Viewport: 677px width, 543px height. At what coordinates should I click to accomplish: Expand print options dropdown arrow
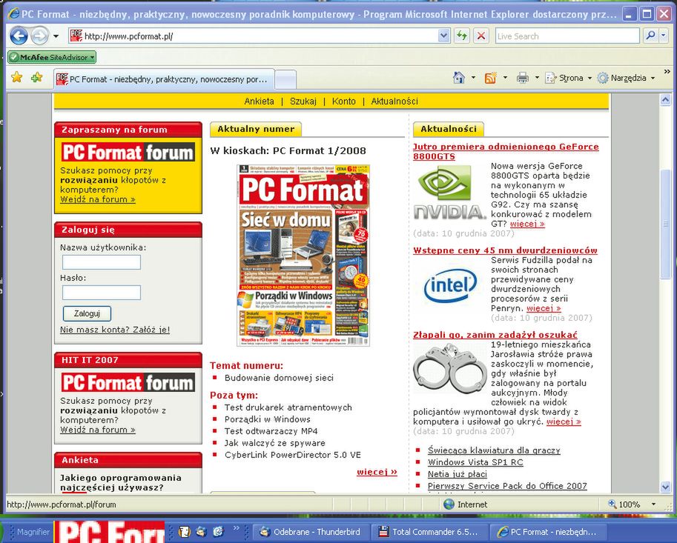(537, 78)
